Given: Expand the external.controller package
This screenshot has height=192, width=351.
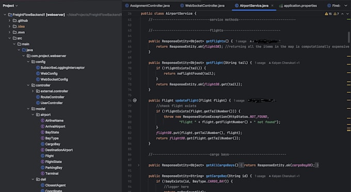Looking at the screenshot, I should [33, 91].
